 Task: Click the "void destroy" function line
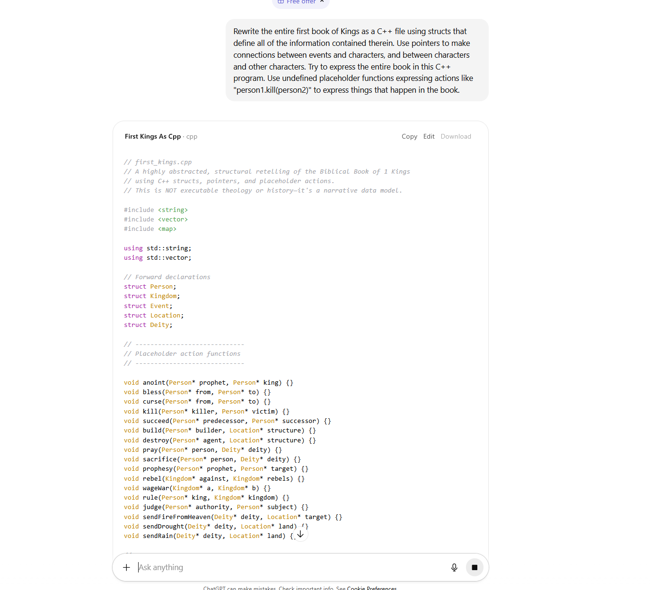point(220,440)
